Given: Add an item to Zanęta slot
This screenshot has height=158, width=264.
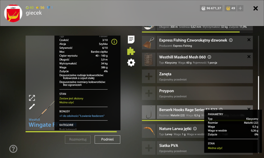Looking at the screenshot, I should coord(149,76).
